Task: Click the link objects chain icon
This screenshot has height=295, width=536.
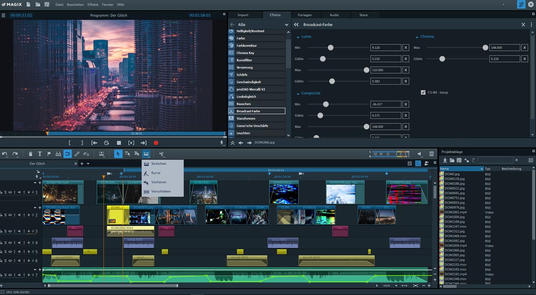Action: tap(77, 154)
